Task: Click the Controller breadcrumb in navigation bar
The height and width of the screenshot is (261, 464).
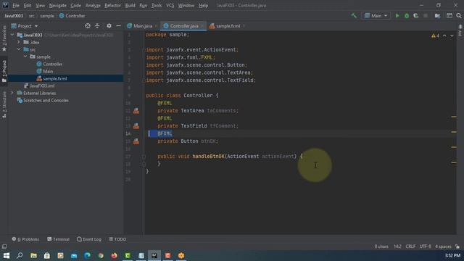Action: pos(72,16)
